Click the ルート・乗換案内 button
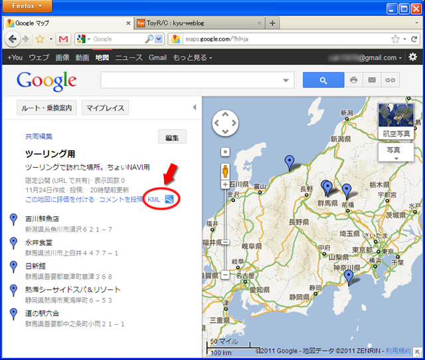 coord(46,108)
